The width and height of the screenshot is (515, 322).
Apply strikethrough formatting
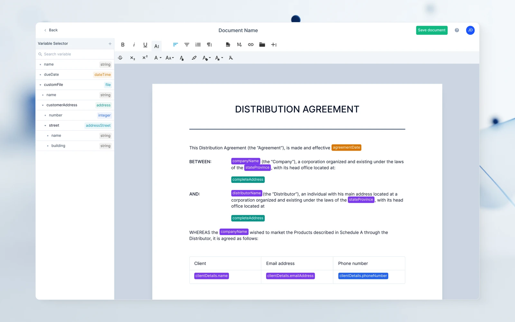point(120,58)
